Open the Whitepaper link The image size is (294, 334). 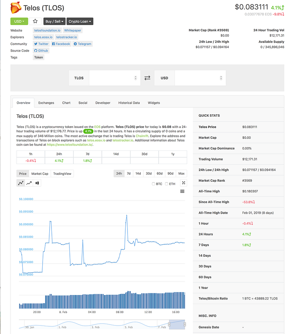(x=73, y=31)
